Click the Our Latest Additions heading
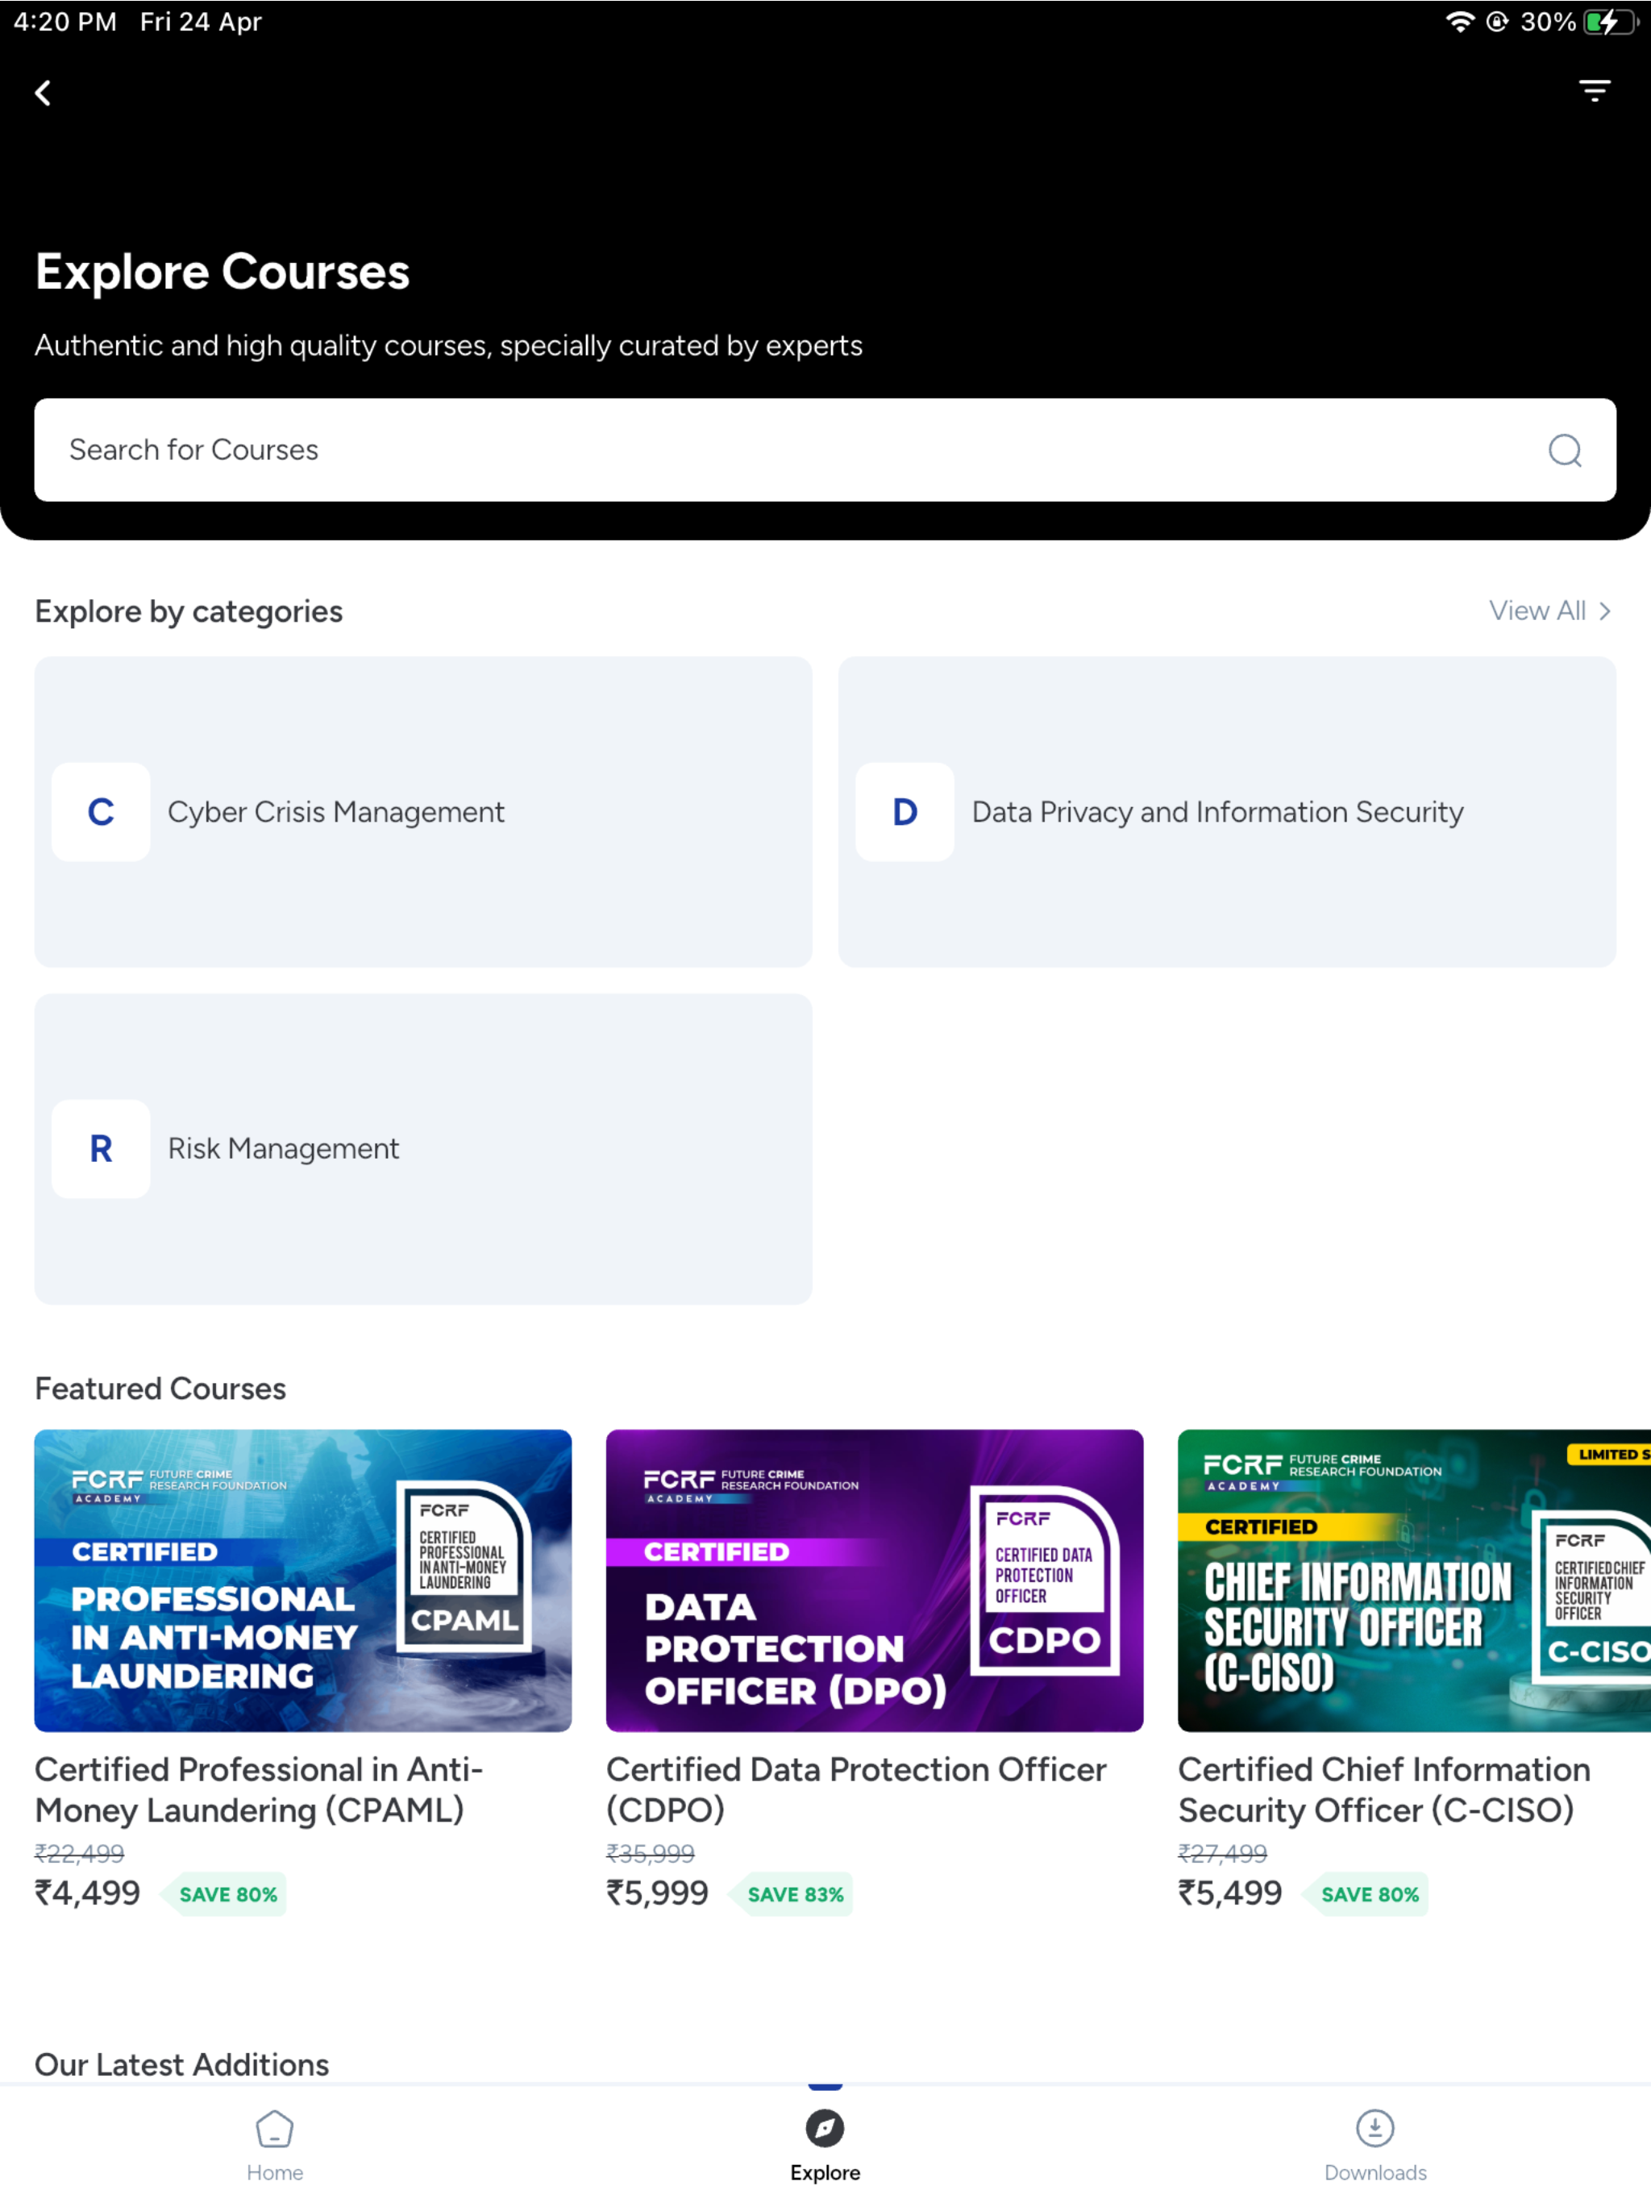This screenshot has width=1651, height=2203. point(182,2063)
